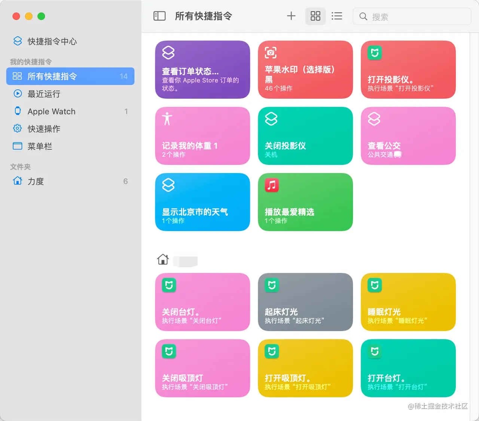Select 所有快捷指令 sidebar item
479x421 pixels.
70,76
